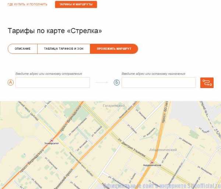The width and height of the screenshot is (221, 189).
Task: Click the Университет station name label
Action: click(52, 143)
